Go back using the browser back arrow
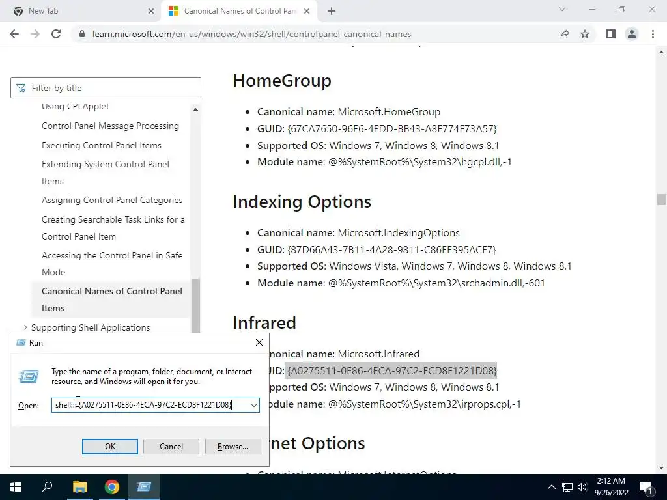This screenshot has height=500, width=667. tap(14, 34)
